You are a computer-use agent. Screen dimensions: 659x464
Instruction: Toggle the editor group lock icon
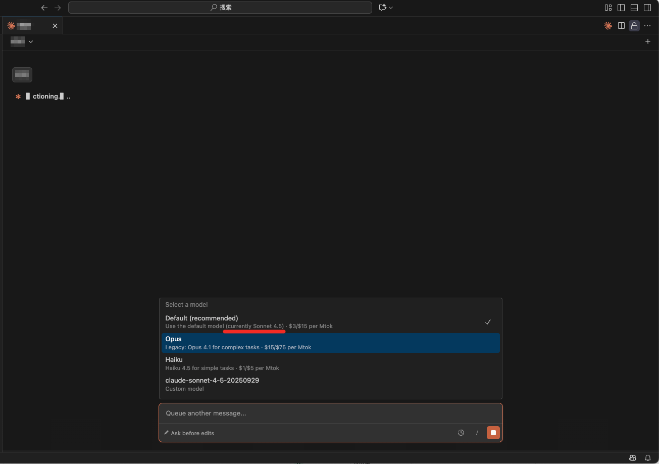(634, 26)
